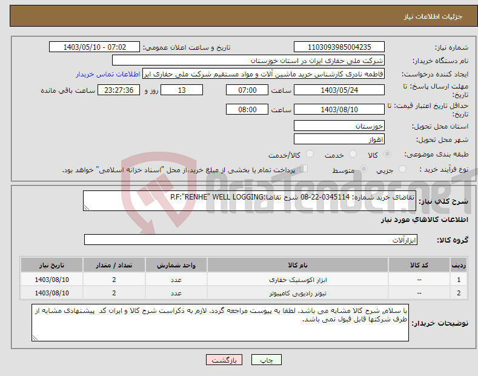Select the جزیی purchase type radio

click(x=402, y=169)
